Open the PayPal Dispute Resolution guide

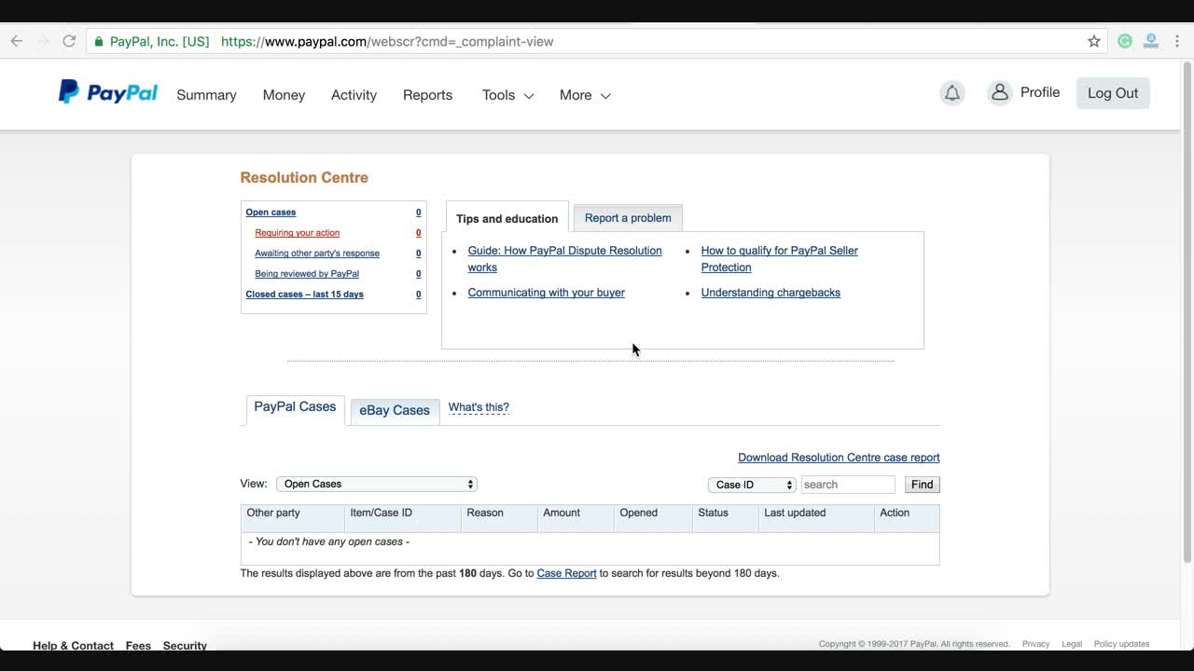[x=564, y=259]
